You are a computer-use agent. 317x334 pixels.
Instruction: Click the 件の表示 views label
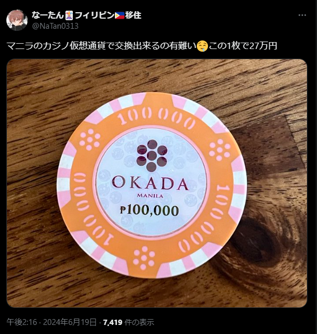tap(139, 322)
